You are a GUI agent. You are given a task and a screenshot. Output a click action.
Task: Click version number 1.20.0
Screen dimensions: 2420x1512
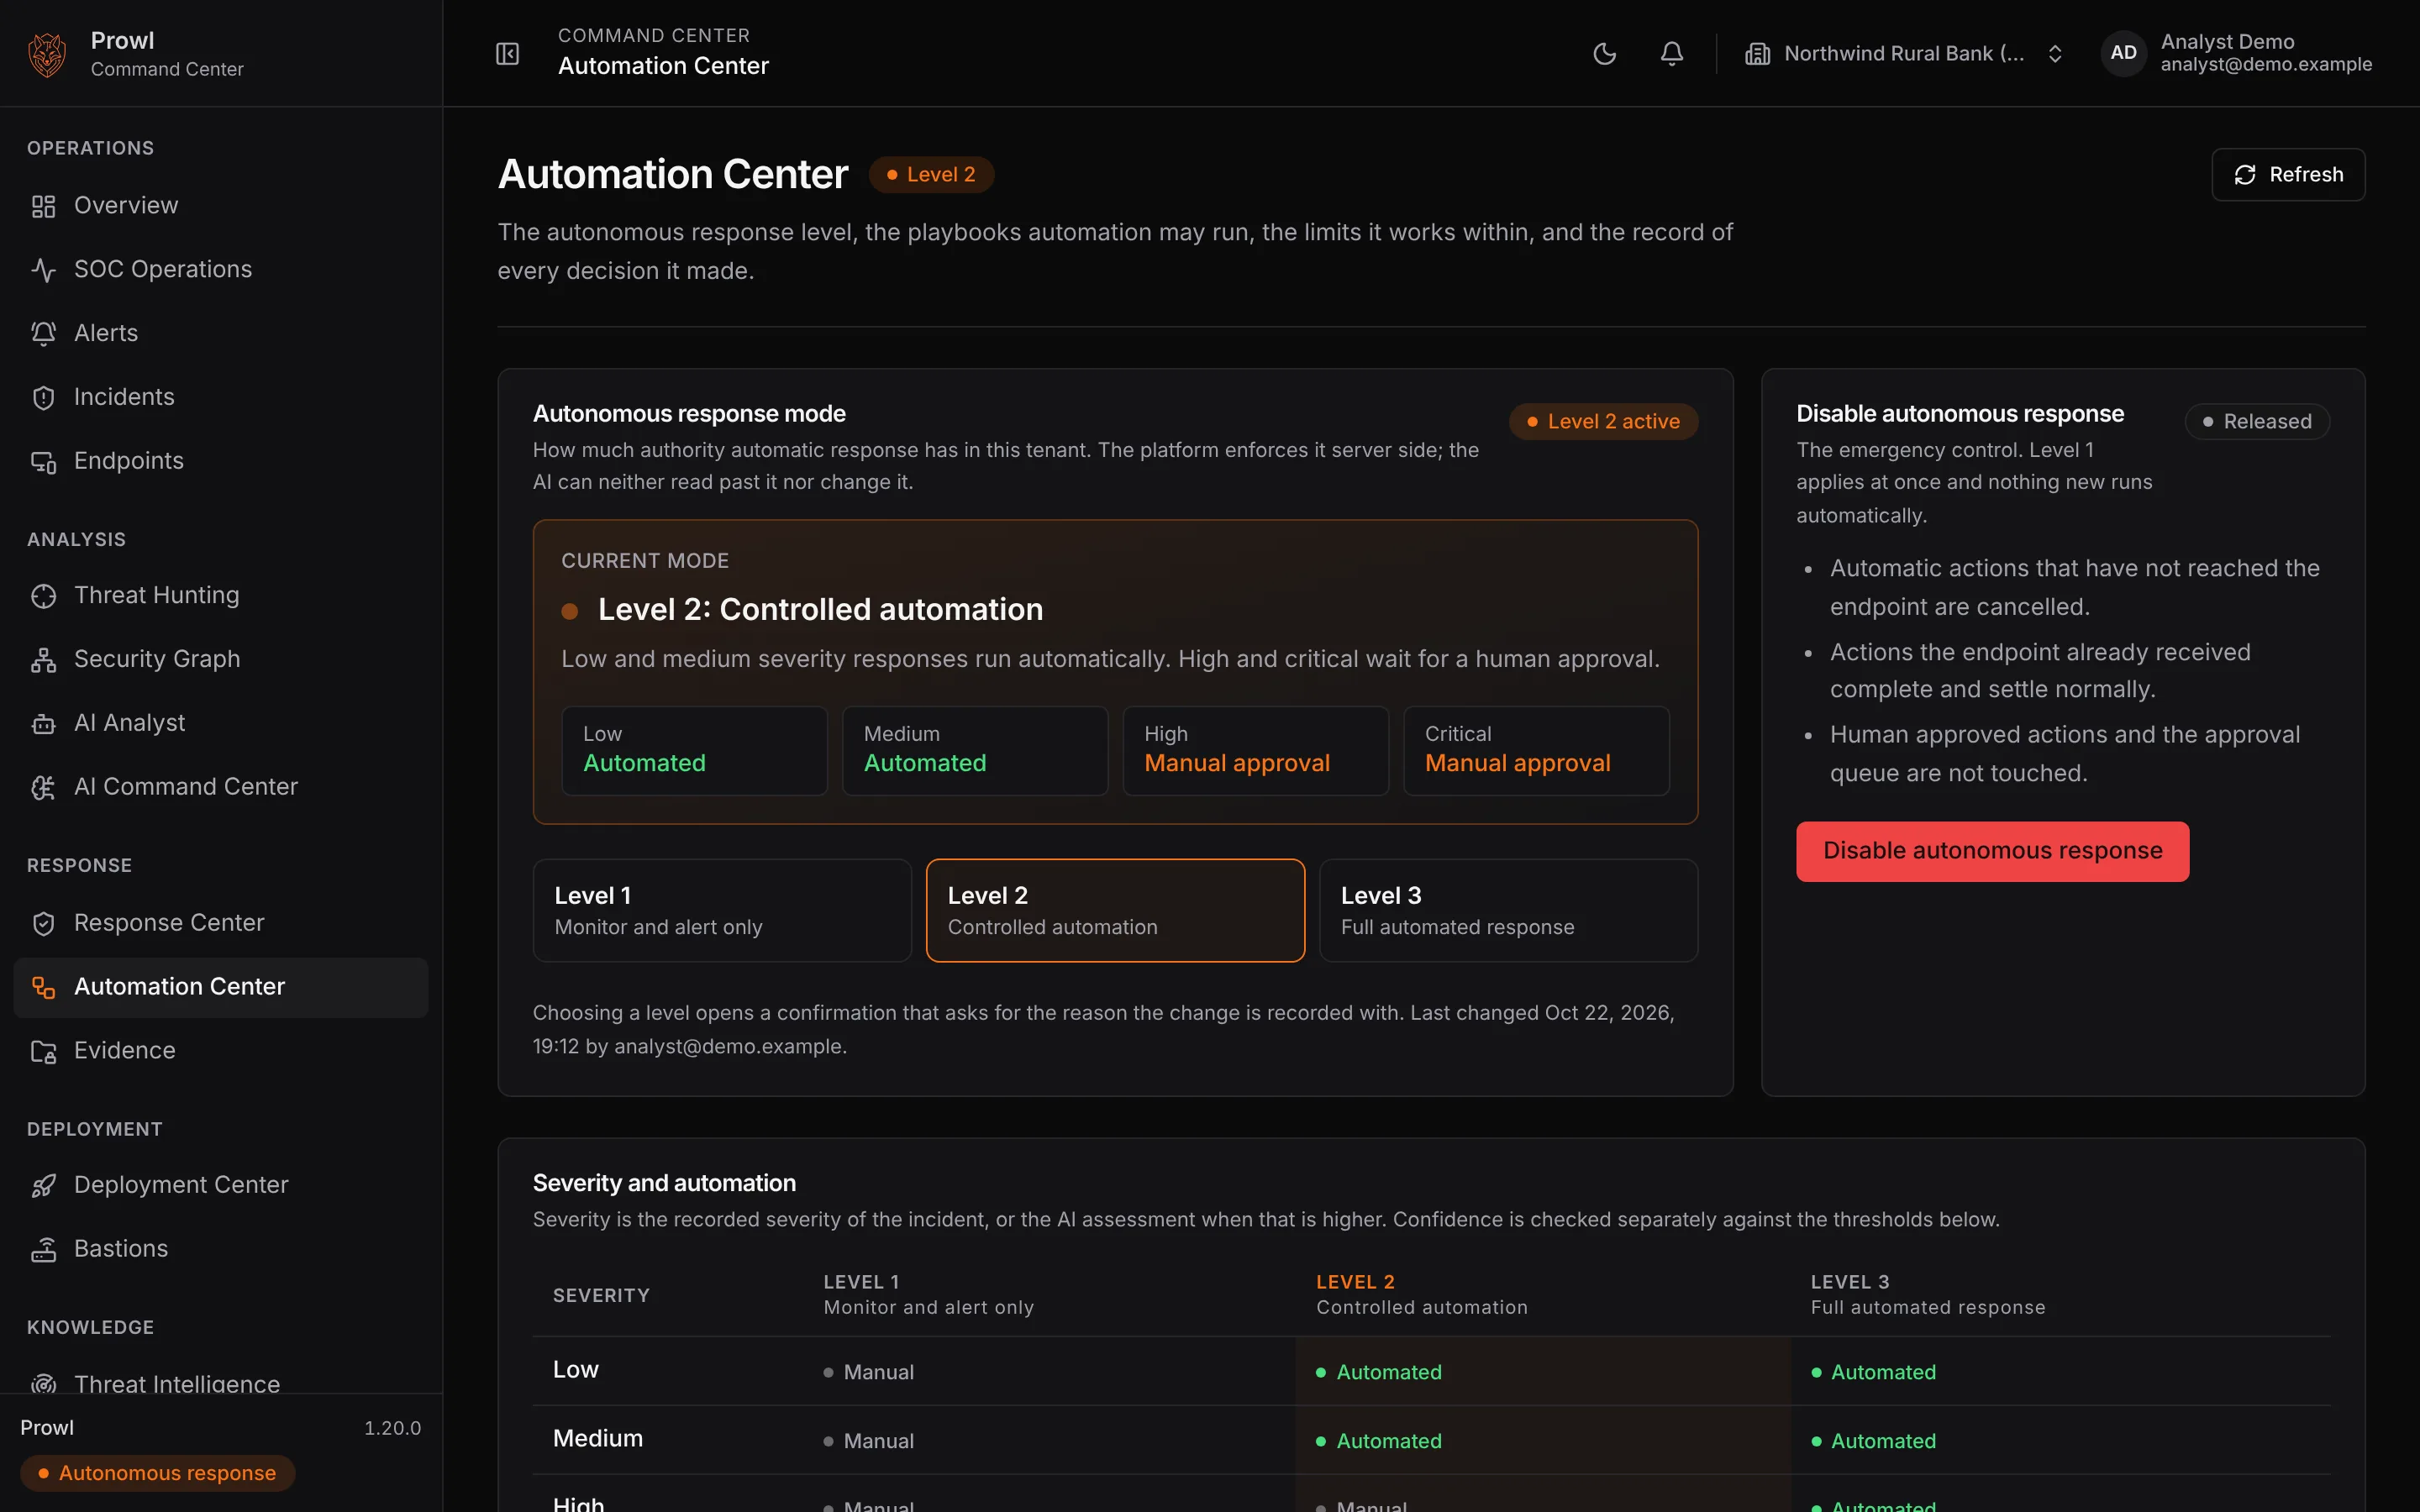(392, 1428)
